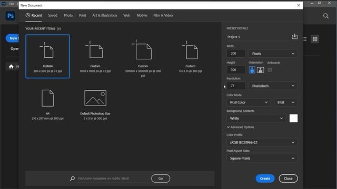This screenshot has height=189, width=337.
Task: Open the Photo presets tab
Action: (68, 15)
